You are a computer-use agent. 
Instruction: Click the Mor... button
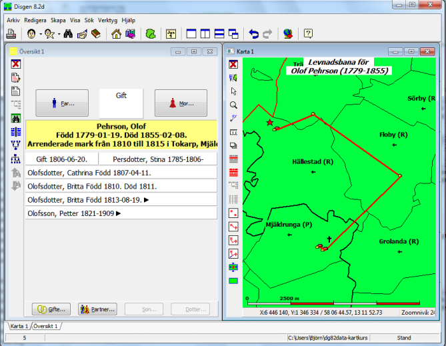point(181,103)
